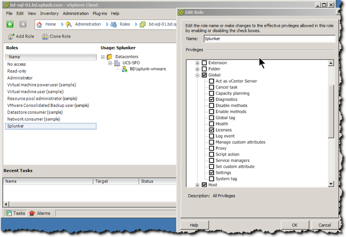This screenshot has width=346, height=237.
Task: Enable the Capacity planning checkbox
Action: [211, 93]
